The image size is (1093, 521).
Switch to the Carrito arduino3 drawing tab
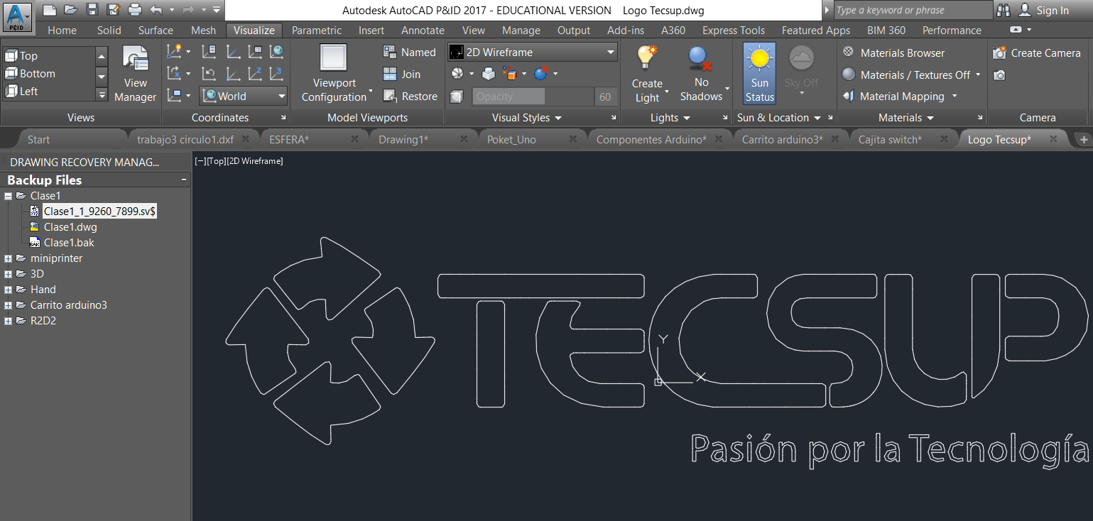click(x=782, y=139)
